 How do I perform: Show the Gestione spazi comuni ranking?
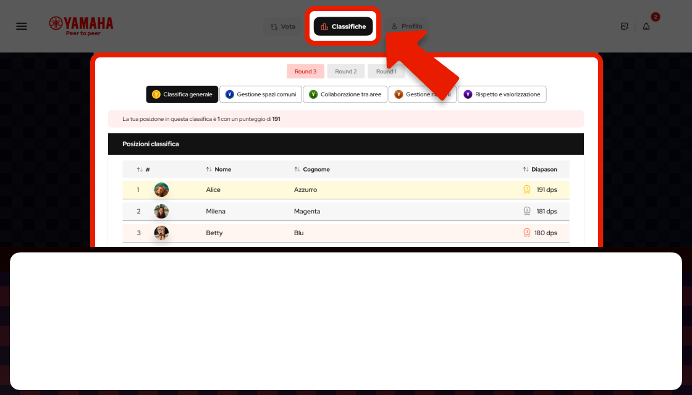pyautogui.click(x=260, y=94)
